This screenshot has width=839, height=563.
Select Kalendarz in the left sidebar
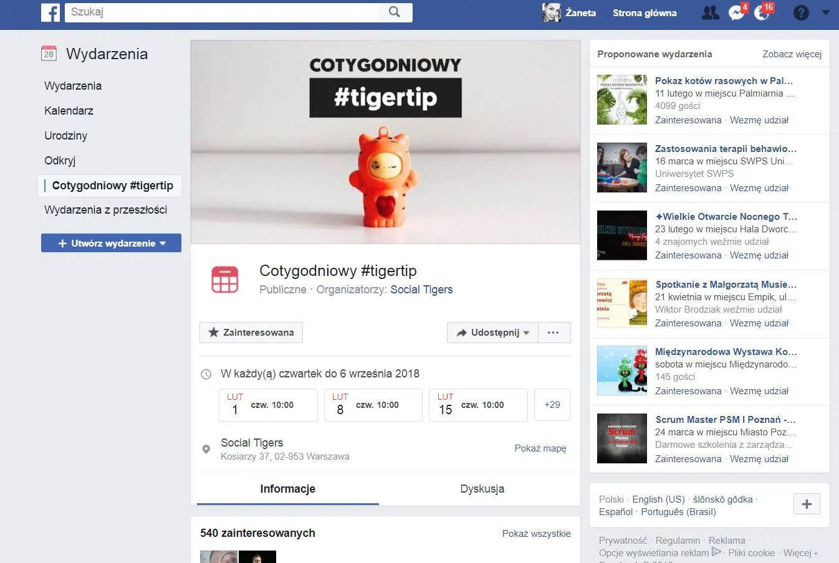point(69,111)
